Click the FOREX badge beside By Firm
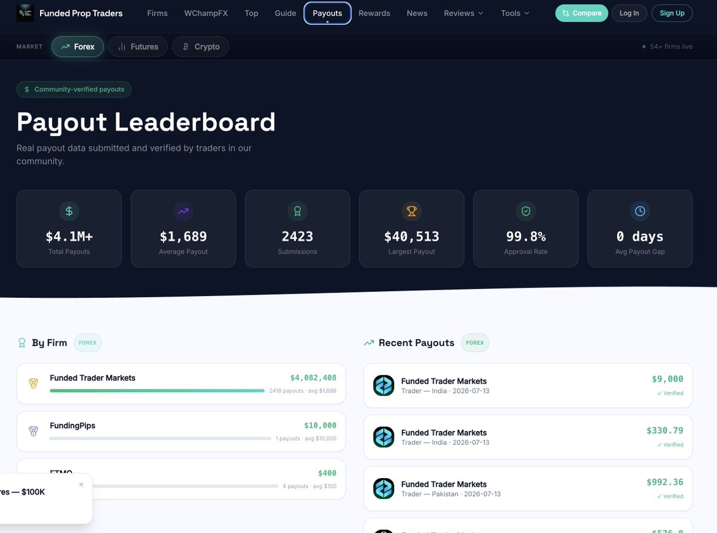The height and width of the screenshot is (533, 717). [x=88, y=343]
